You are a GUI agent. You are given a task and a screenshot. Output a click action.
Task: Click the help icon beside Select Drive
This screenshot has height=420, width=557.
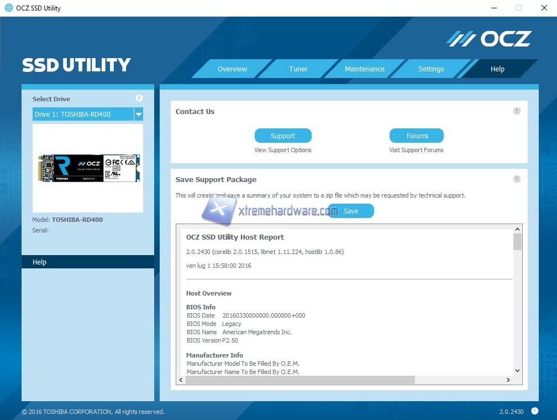tap(139, 98)
